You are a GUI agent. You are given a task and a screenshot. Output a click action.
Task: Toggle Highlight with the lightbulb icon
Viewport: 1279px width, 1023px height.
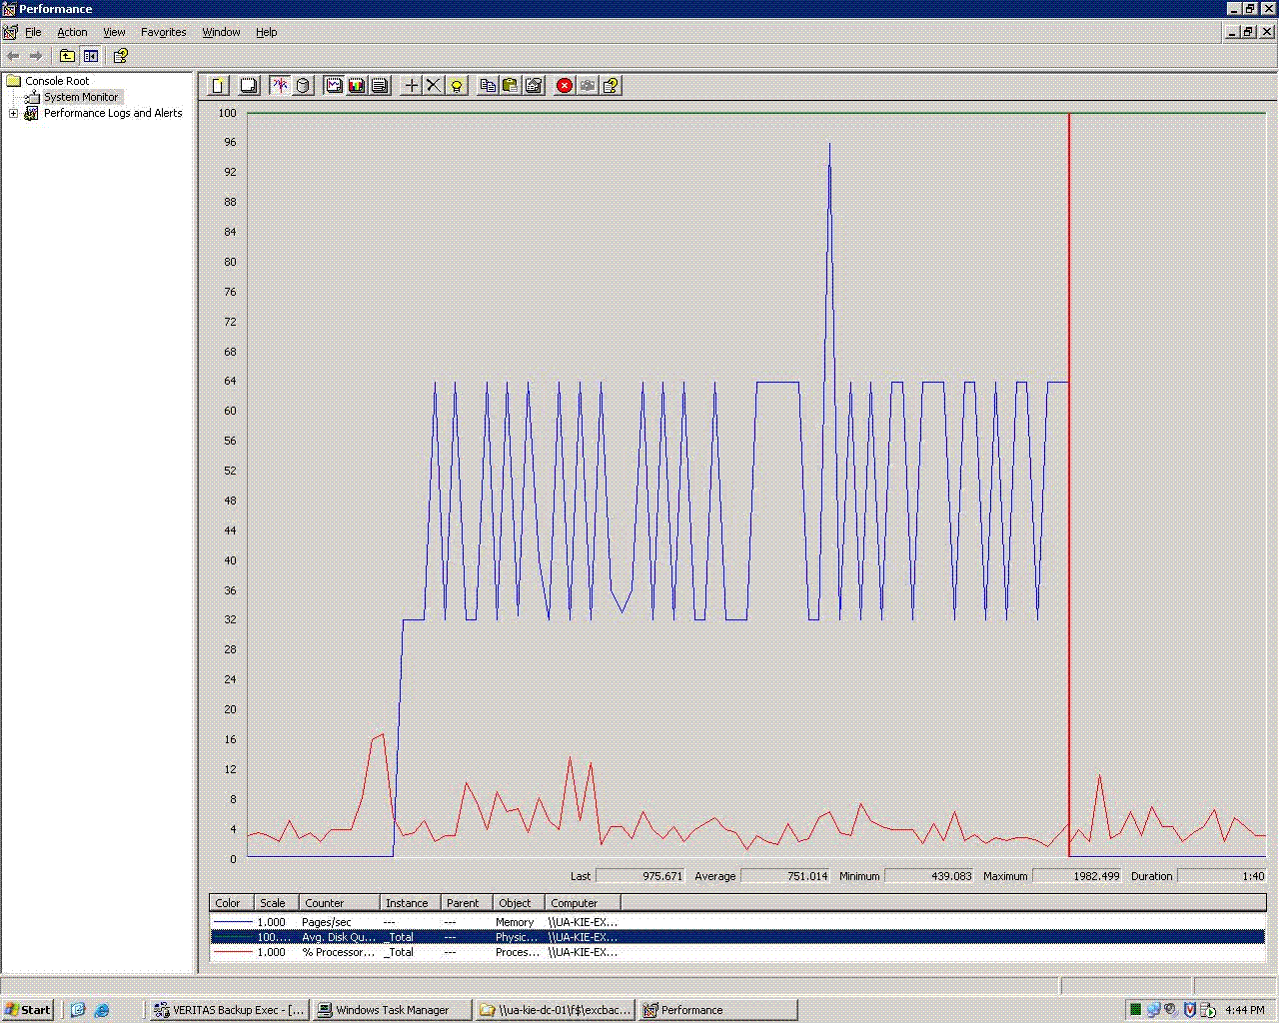[457, 86]
